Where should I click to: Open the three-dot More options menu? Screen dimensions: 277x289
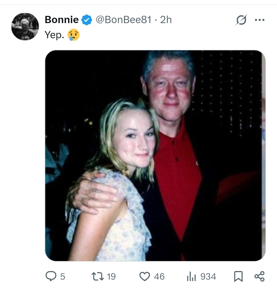pos(260,20)
